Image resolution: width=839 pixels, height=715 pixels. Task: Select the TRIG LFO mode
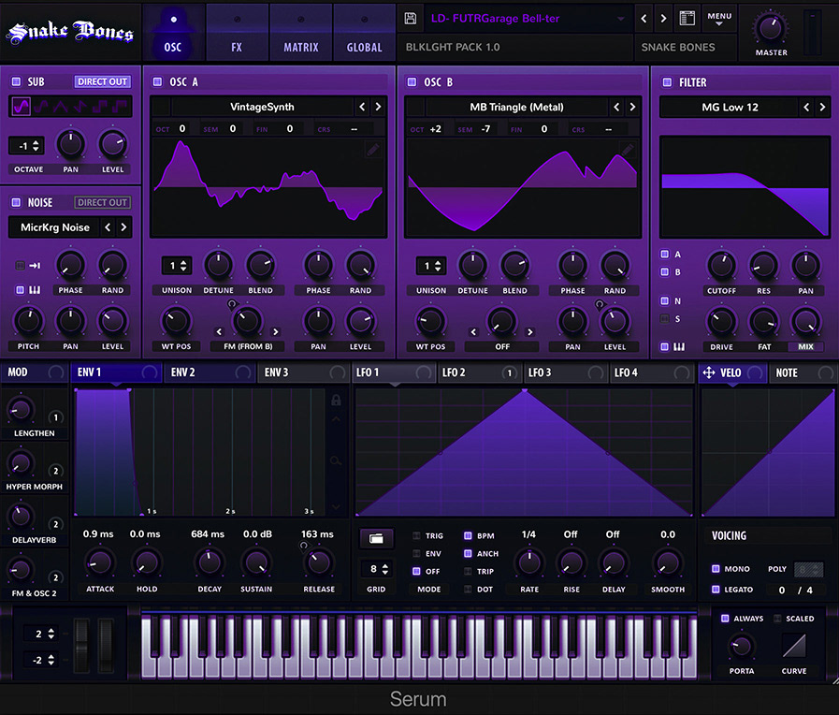[416, 535]
